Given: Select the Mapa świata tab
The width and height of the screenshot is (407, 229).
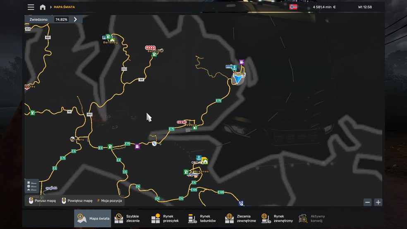Looking at the screenshot, I should coord(93,218).
